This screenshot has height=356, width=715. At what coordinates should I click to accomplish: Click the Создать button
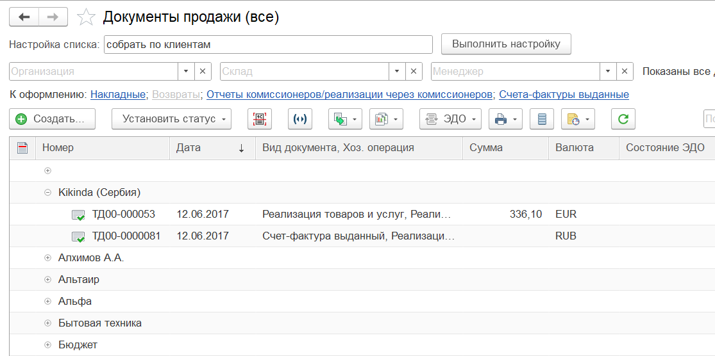(51, 119)
